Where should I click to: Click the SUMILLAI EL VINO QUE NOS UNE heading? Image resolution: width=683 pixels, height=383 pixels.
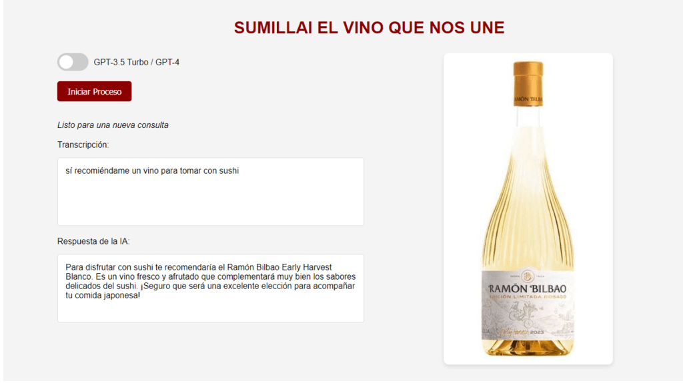click(x=369, y=28)
